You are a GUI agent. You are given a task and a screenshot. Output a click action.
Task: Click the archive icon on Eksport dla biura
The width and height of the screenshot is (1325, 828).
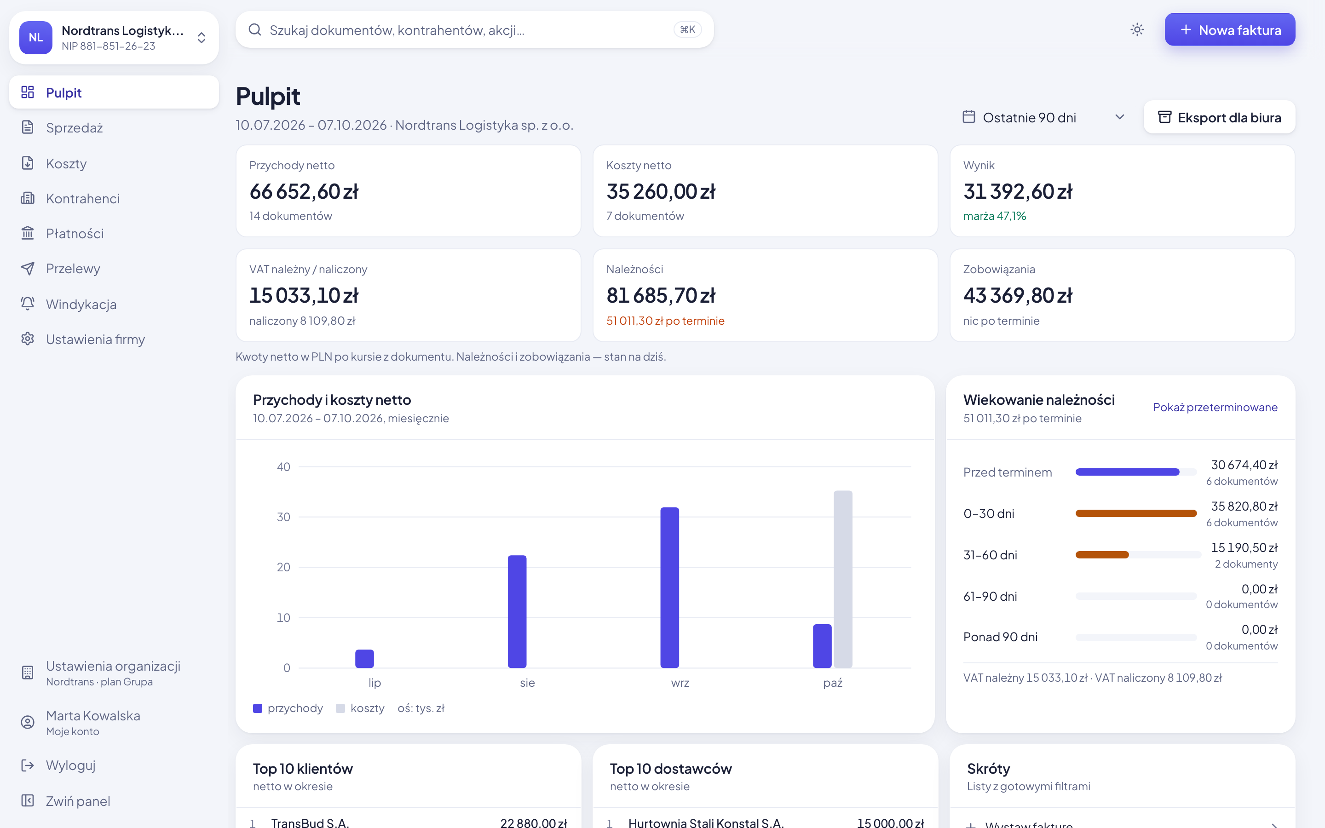[x=1164, y=117]
